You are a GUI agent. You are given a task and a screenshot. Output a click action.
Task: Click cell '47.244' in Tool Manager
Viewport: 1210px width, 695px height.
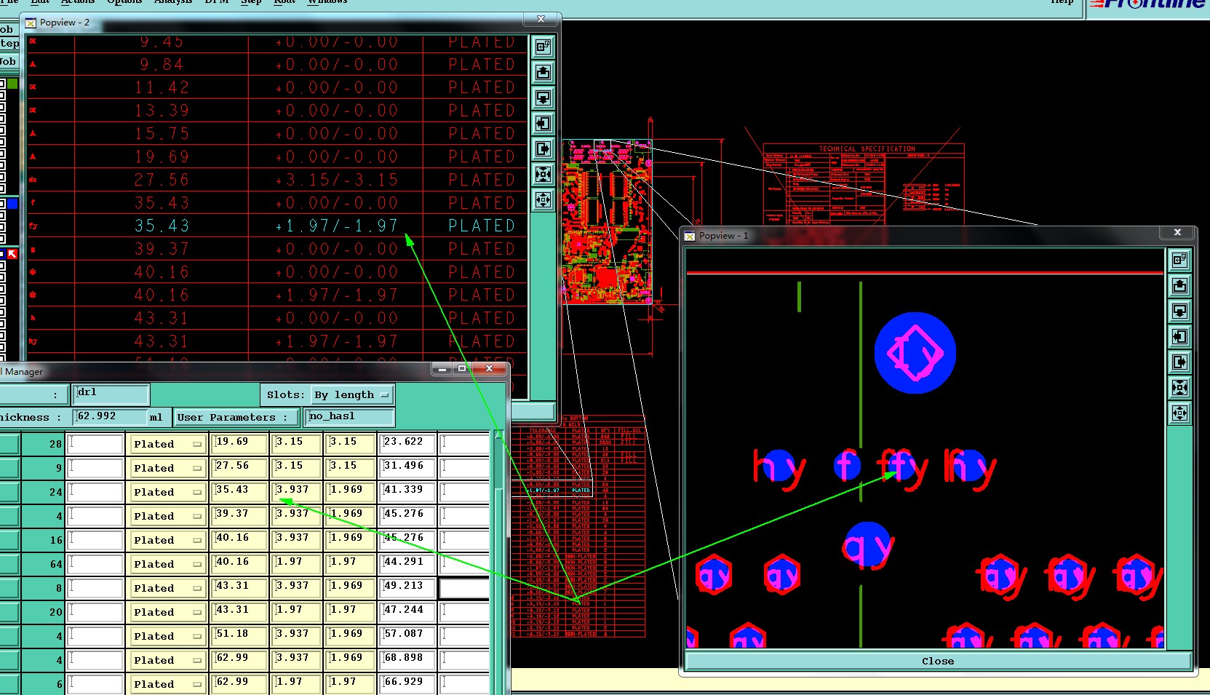(407, 611)
